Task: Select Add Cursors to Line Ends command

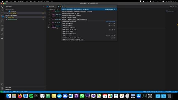Action: click(x=89, y=30)
